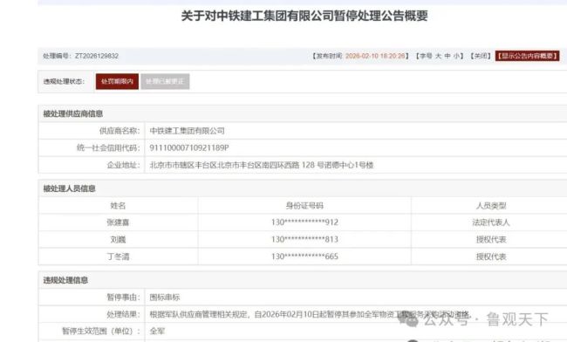Click 授权代表 in 丁冬清's row
This screenshot has width=567, height=342.
tap(491, 256)
